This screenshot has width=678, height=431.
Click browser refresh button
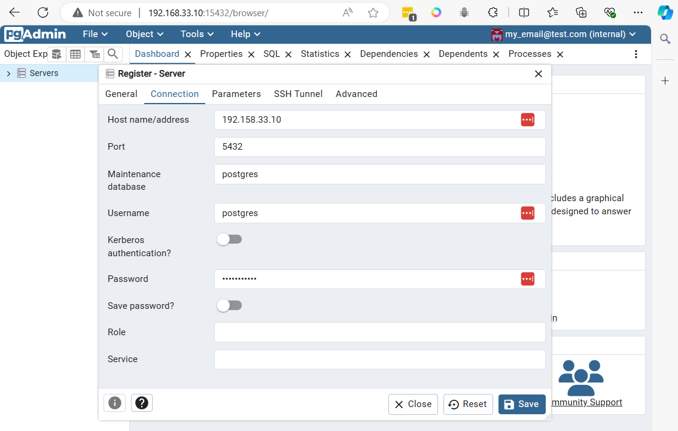click(x=42, y=13)
